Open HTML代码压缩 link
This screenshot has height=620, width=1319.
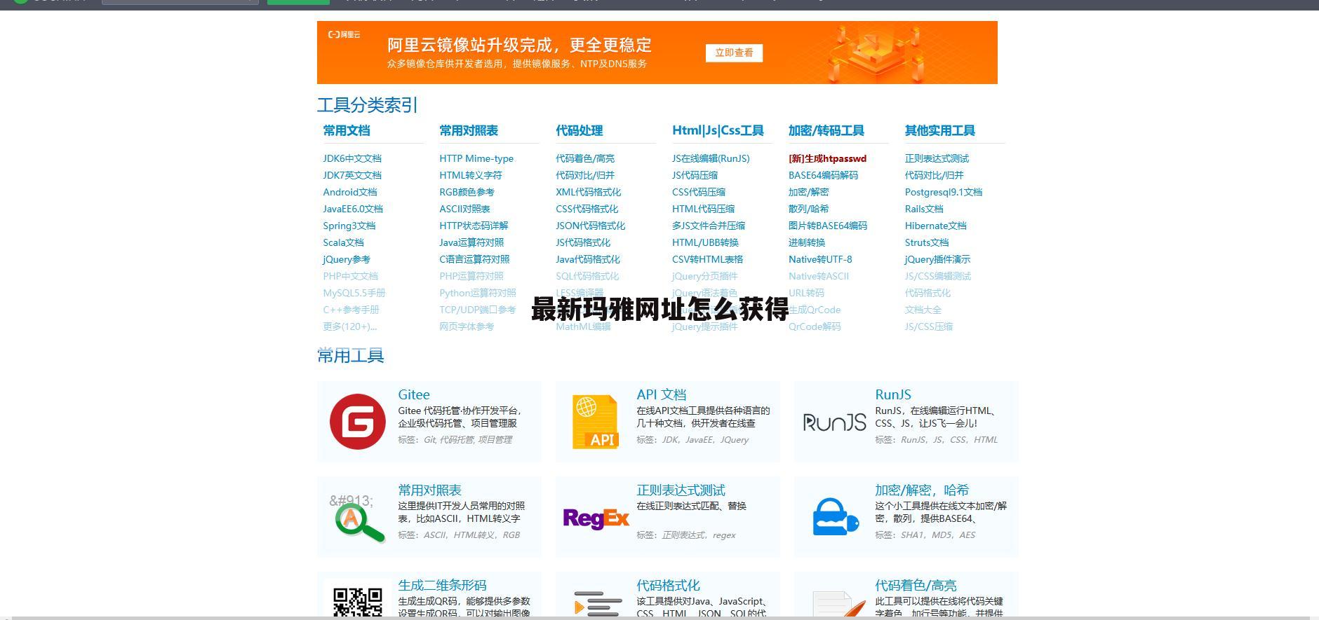coord(703,209)
